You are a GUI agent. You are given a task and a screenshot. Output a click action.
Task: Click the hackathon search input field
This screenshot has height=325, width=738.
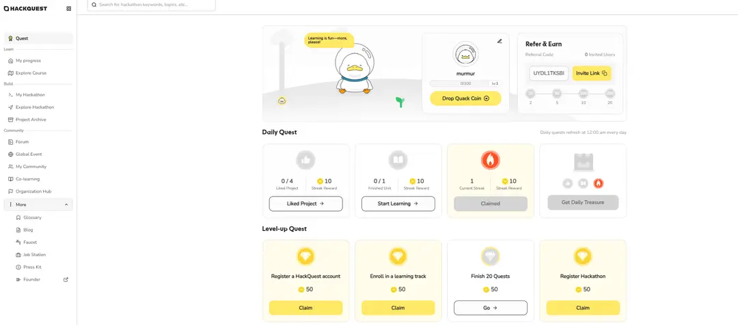154,5
